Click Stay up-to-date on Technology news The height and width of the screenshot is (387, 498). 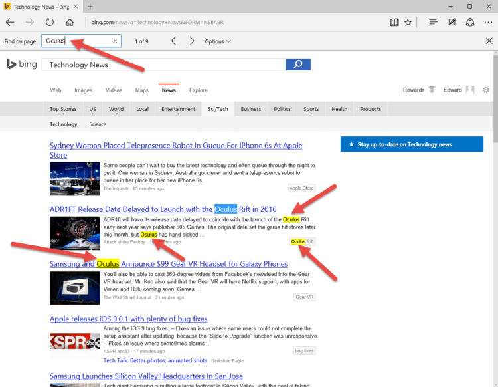click(x=412, y=144)
